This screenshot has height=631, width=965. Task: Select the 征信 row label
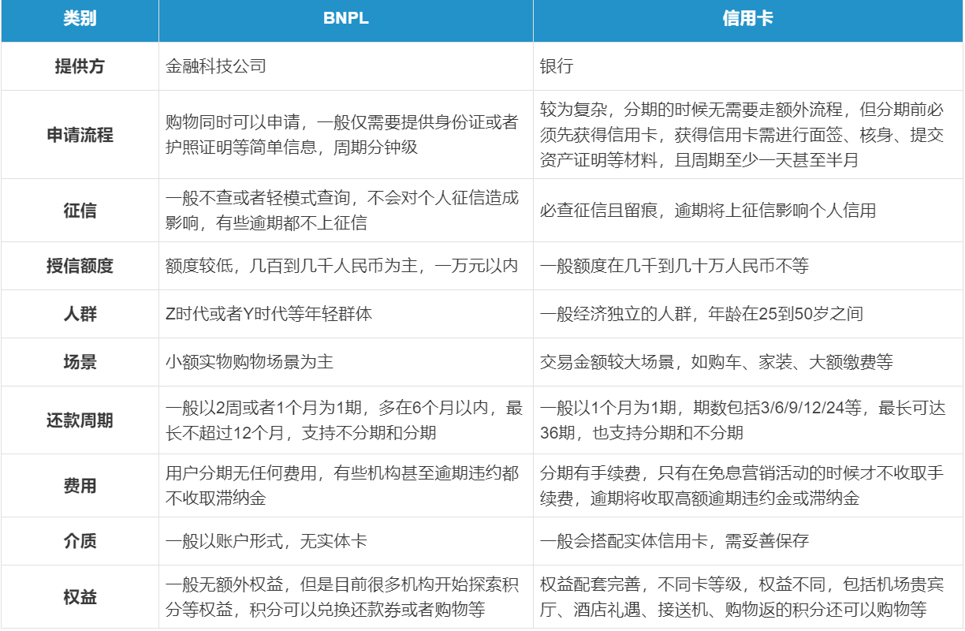click(x=79, y=211)
